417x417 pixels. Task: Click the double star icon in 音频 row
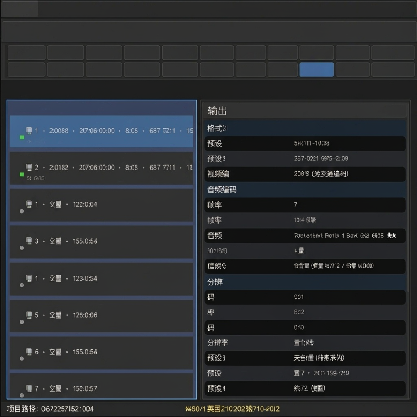[392, 236]
